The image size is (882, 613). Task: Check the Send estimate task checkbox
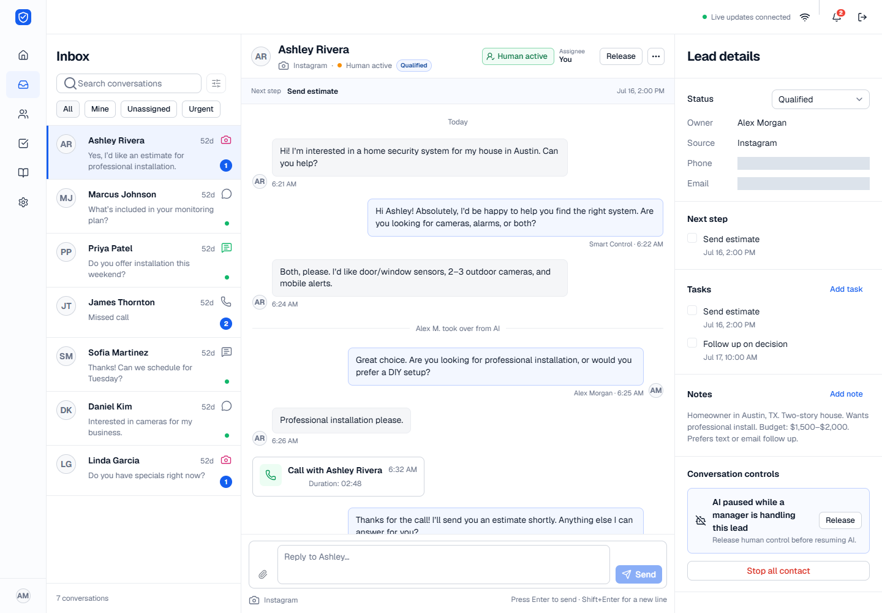692,310
